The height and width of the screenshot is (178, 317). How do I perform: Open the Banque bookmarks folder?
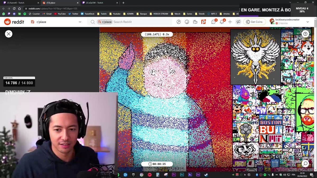142,14
